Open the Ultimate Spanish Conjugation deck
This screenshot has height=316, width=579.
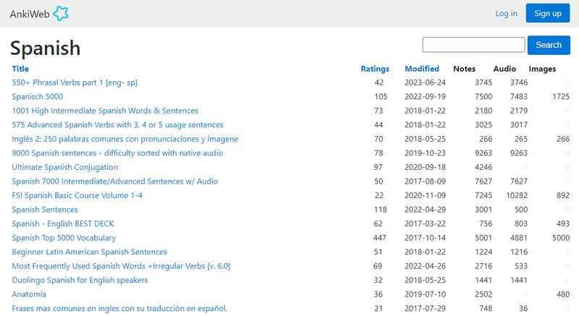(65, 167)
